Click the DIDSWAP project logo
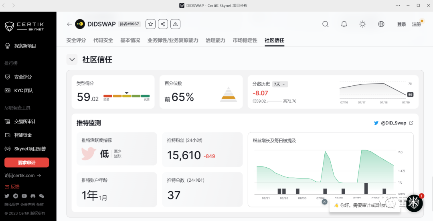The width and height of the screenshot is (433, 221). pyautogui.click(x=80, y=24)
